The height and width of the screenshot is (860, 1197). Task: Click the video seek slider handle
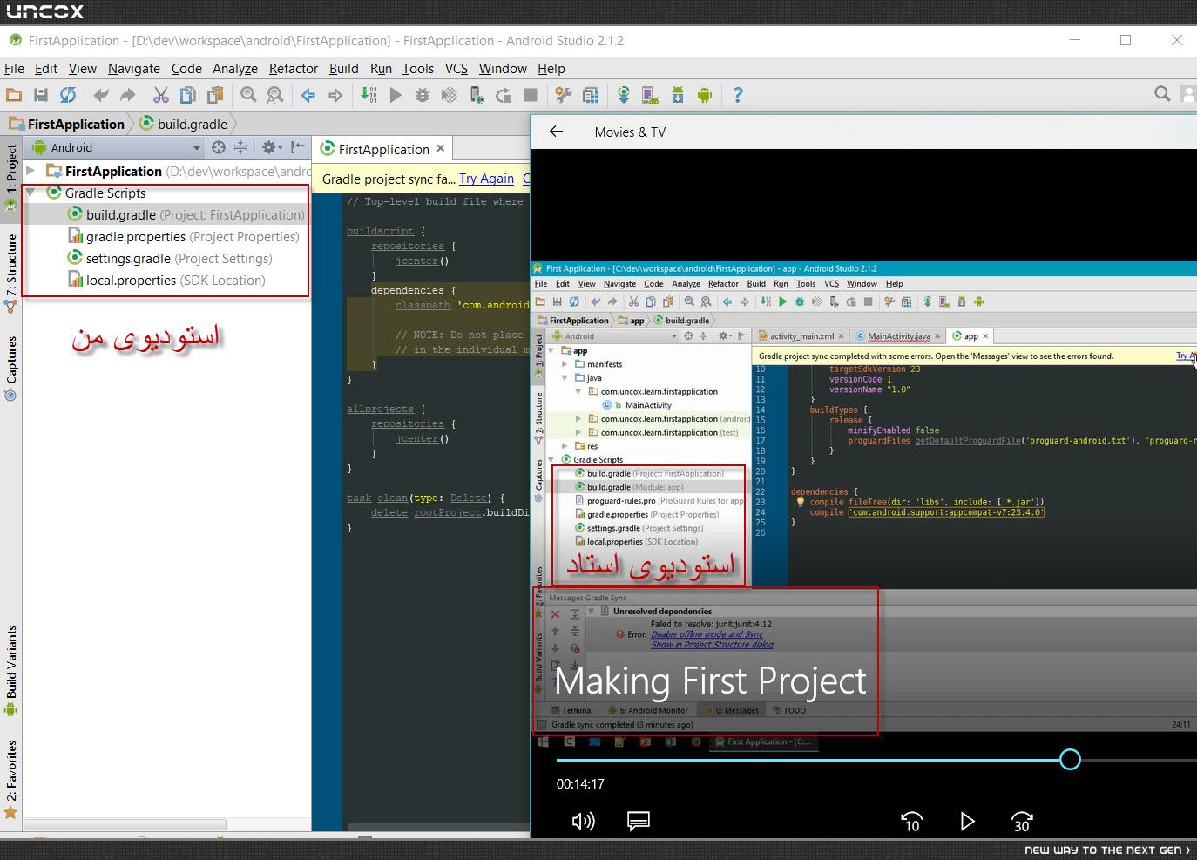click(1070, 760)
